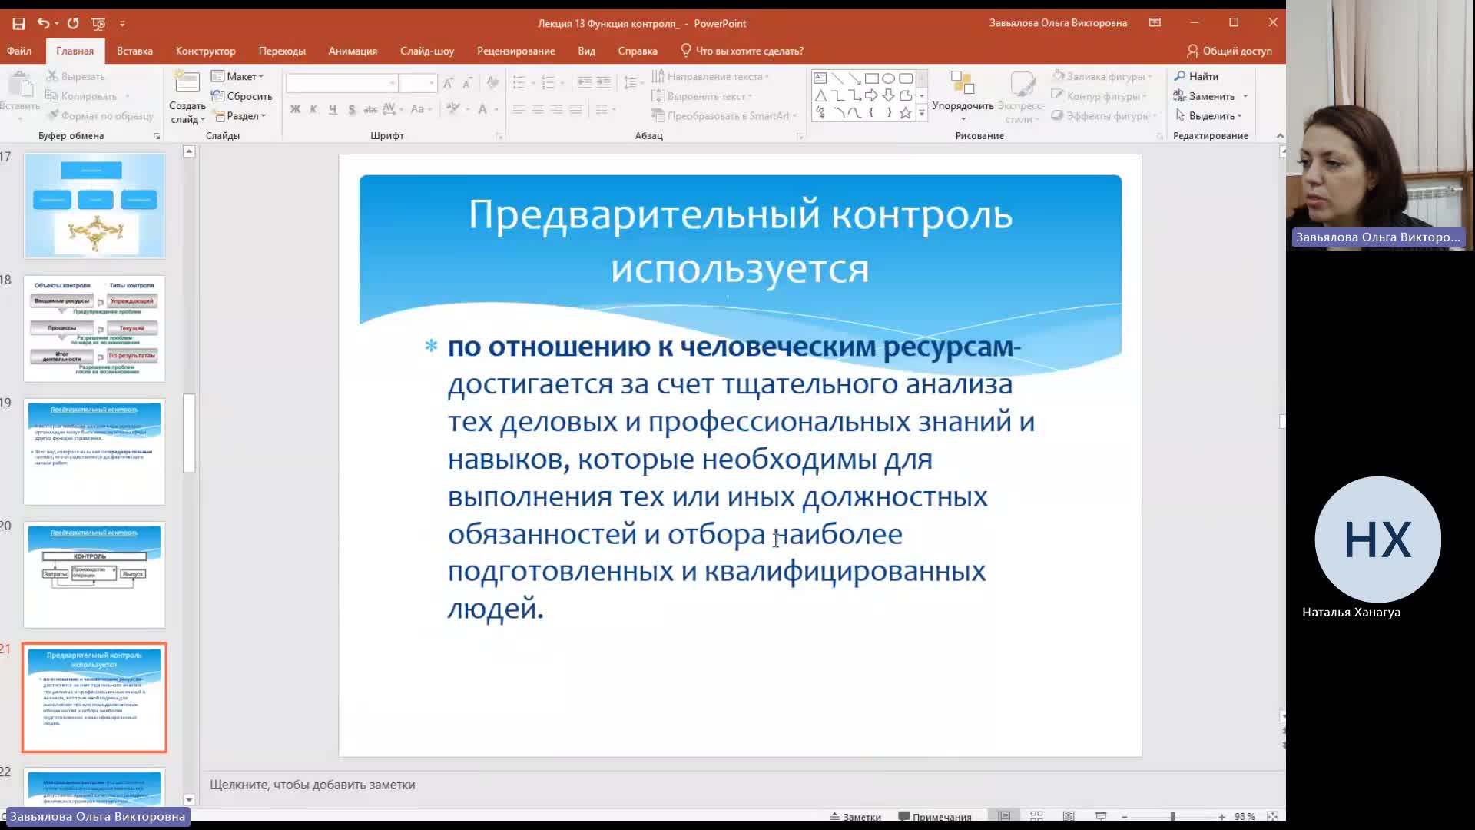
Task: Click the Save icon in quick access toolbar
Action: pos(18,23)
